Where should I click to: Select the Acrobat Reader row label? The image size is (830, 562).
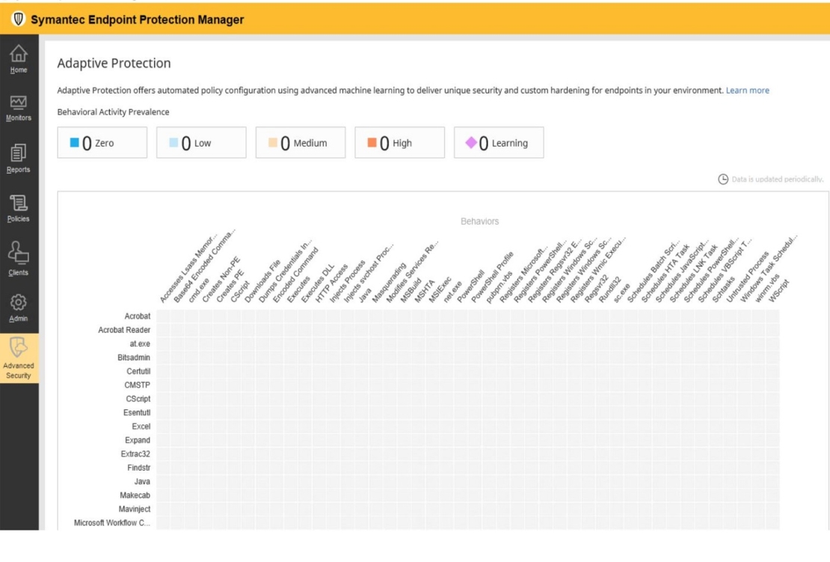coord(124,330)
